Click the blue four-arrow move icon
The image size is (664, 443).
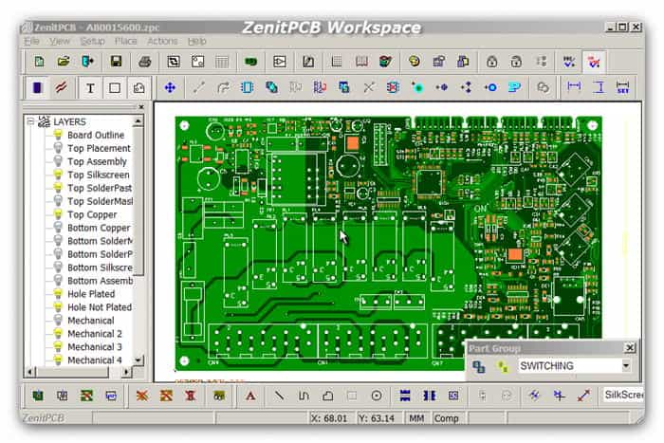[x=170, y=87]
